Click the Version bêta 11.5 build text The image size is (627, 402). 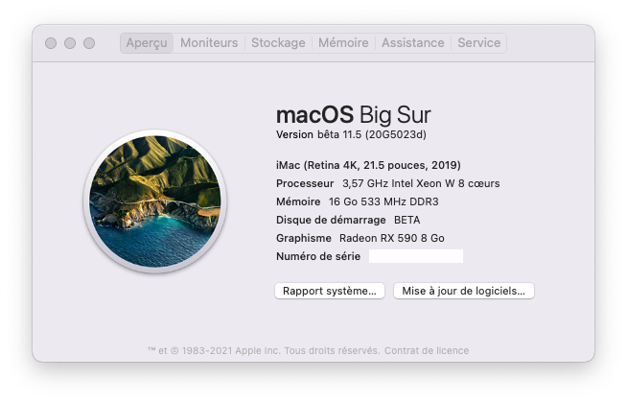pyautogui.click(x=351, y=134)
